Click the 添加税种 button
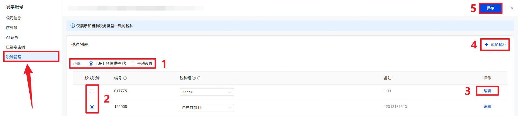 (x=495, y=45)
